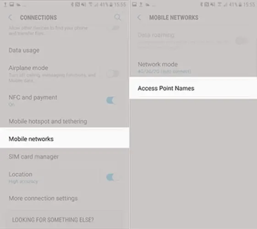The height and width of the screenshot is (229, 257).
Task: Disable the Location toggle
Action: [112, 177]
